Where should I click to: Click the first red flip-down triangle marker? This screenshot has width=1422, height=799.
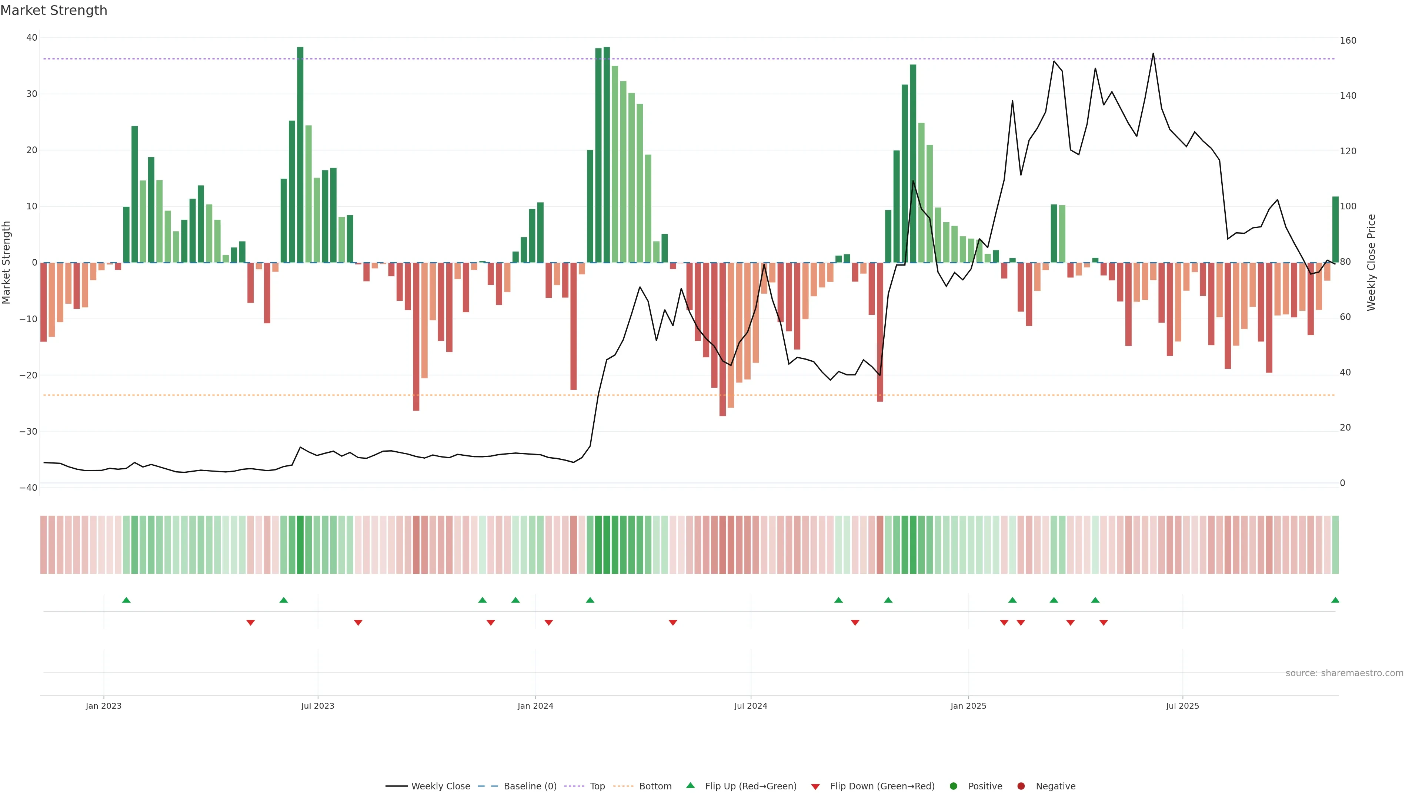click(251, 623)
